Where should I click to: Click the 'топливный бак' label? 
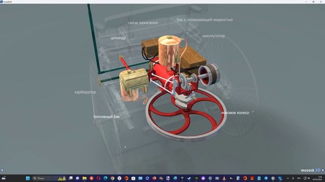coord(106,117)
